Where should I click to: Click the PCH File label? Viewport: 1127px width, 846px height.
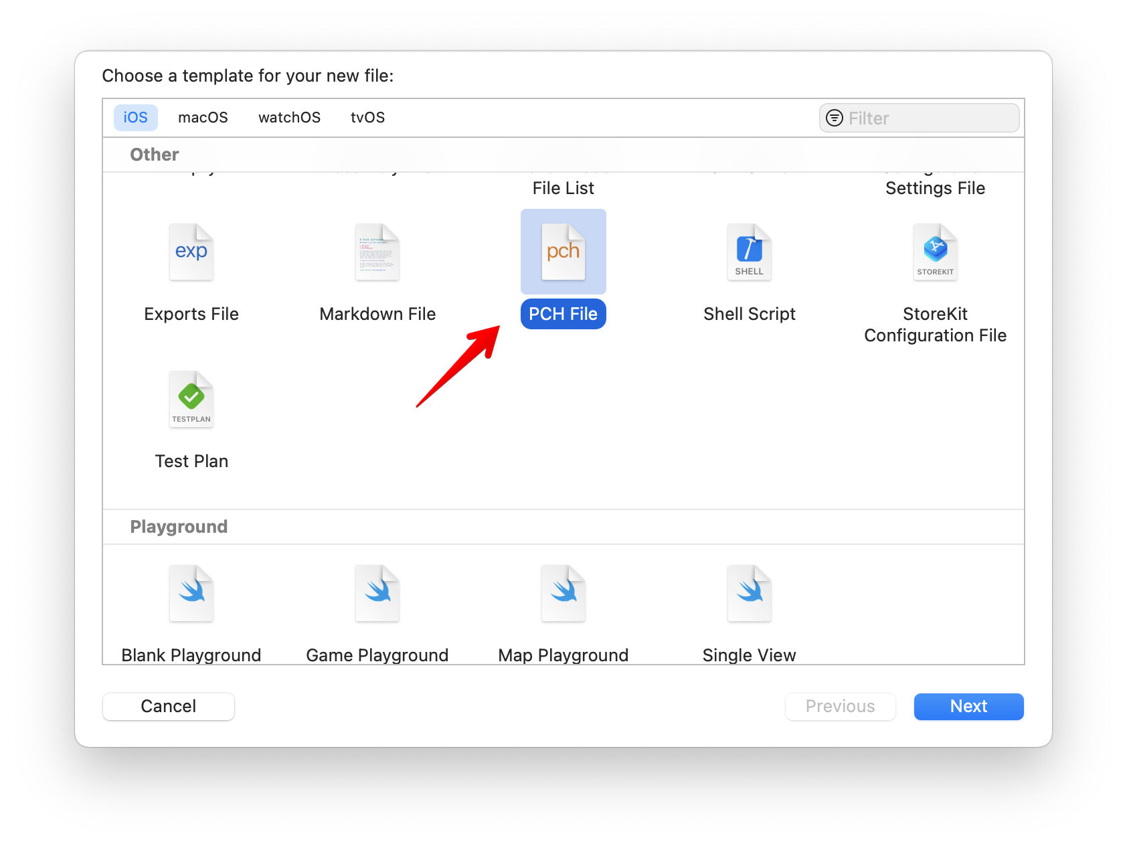(563, 314)
